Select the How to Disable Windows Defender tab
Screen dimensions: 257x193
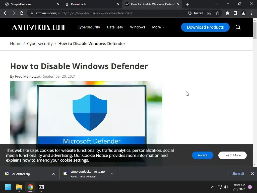152,4
